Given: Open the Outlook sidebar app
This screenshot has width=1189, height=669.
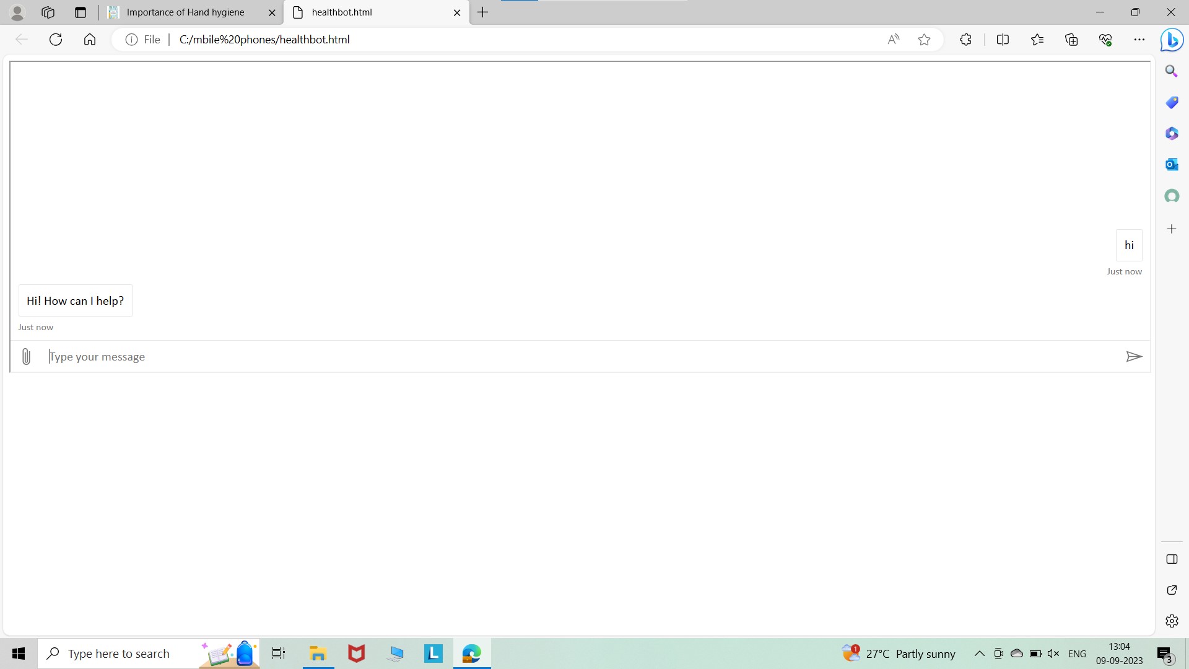Looking at the screenshot, I should 1172,165.
